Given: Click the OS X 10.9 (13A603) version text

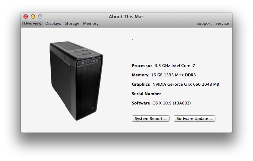Looking at the screenshot, I should click(x=172, y=103).
